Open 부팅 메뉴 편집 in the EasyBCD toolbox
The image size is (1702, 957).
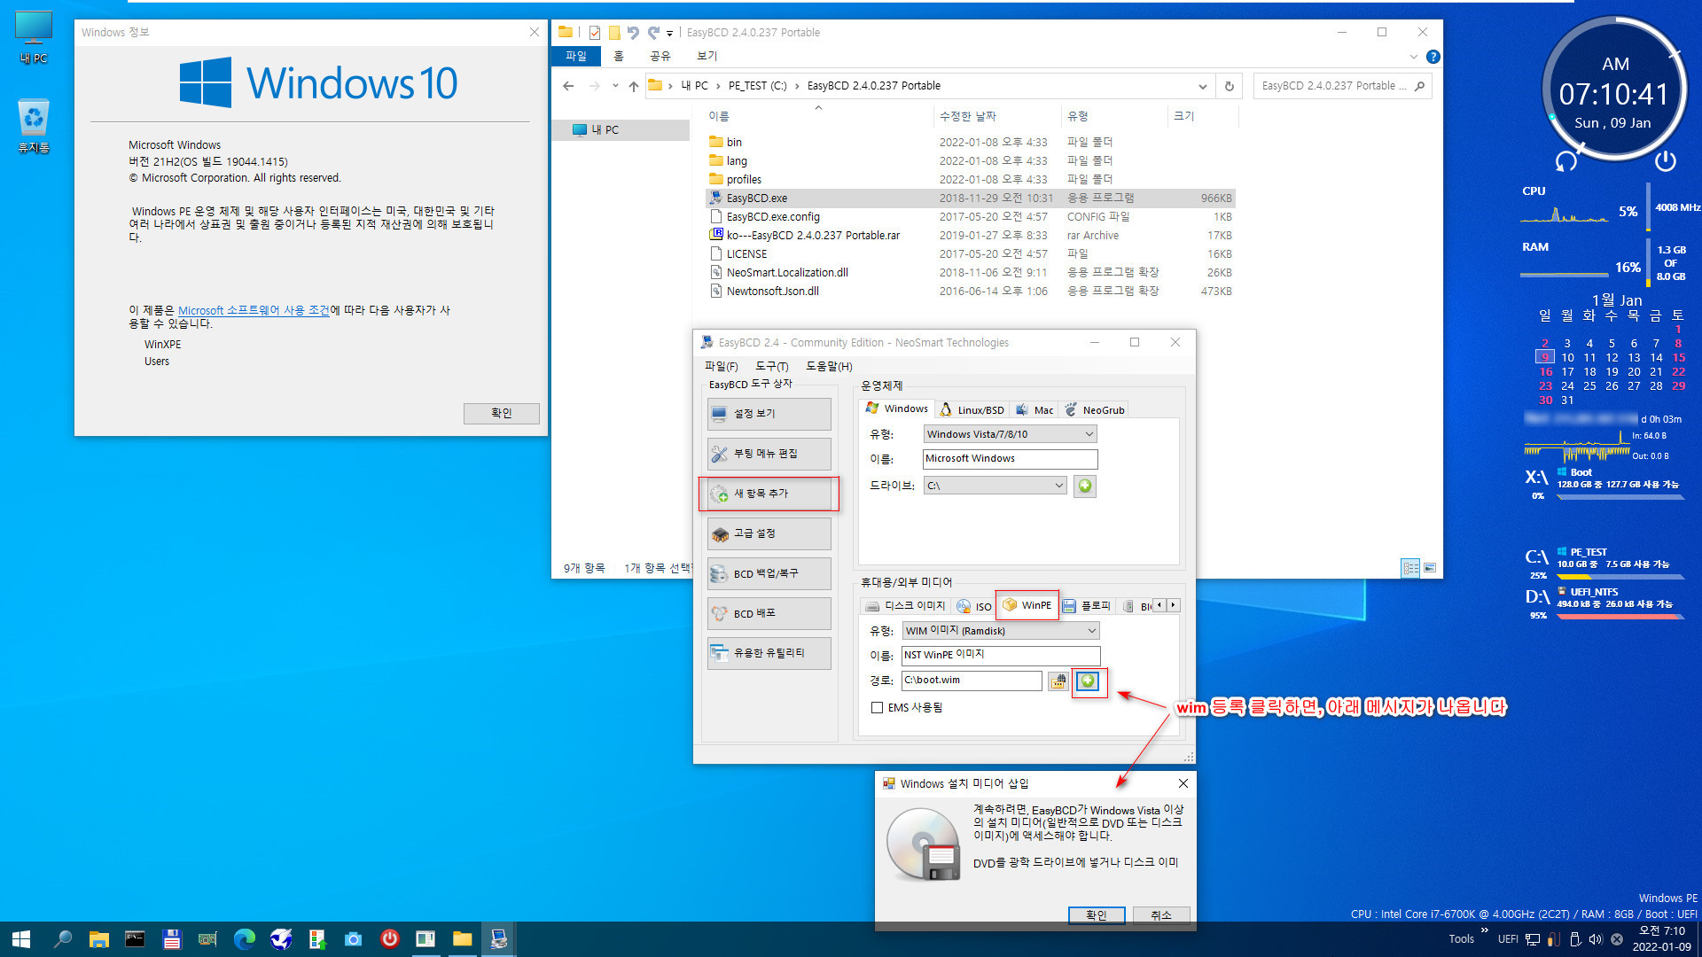(769, 454)
